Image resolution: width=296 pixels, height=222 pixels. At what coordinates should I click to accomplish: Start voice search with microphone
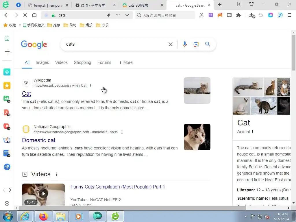(x=185, y=44)
